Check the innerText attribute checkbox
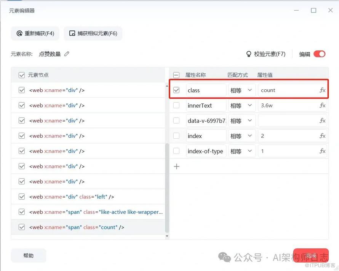Image resolution: width=339 pixels, height=271 pixels. click(x=176, y=105)
